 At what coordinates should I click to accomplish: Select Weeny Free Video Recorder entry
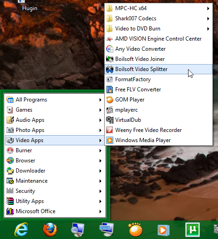pyautogui.click(x=159, y=130)
